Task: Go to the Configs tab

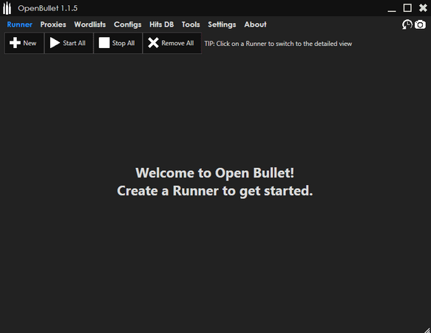Action: [128, 24]
